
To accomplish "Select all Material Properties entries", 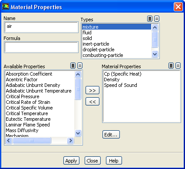I will click(171, 66).
